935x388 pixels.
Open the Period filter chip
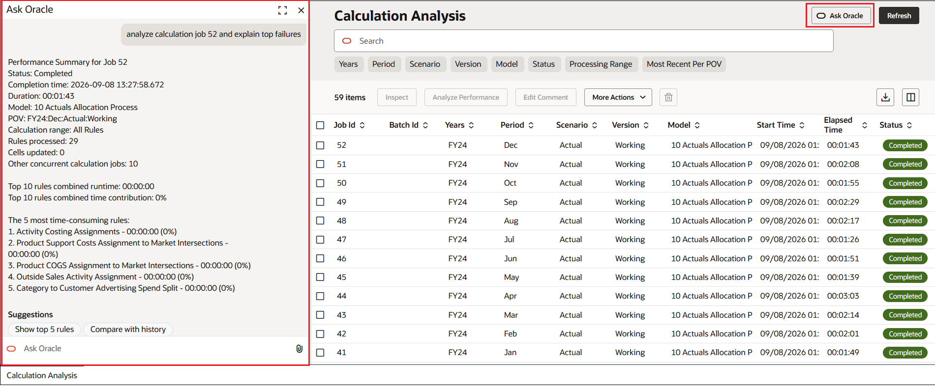pyautogui.click(x=384, y=64)
